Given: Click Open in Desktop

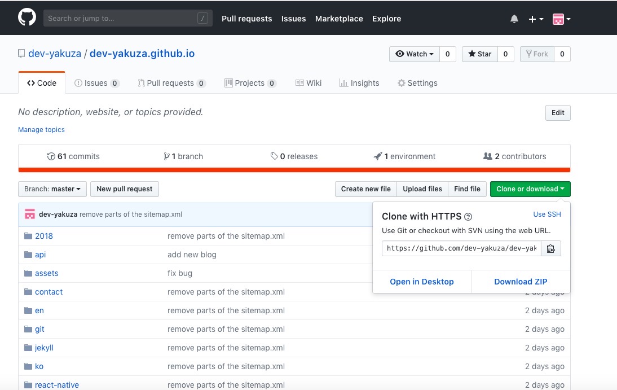Looking at the screenshot, I should click(422, 282).
